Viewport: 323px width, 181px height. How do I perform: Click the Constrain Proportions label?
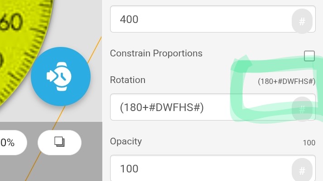[156, 53]
